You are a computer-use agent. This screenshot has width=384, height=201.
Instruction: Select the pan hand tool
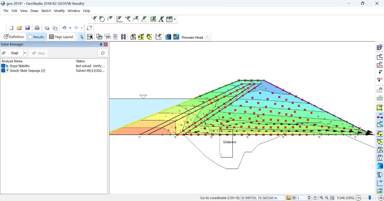point(315,198)
